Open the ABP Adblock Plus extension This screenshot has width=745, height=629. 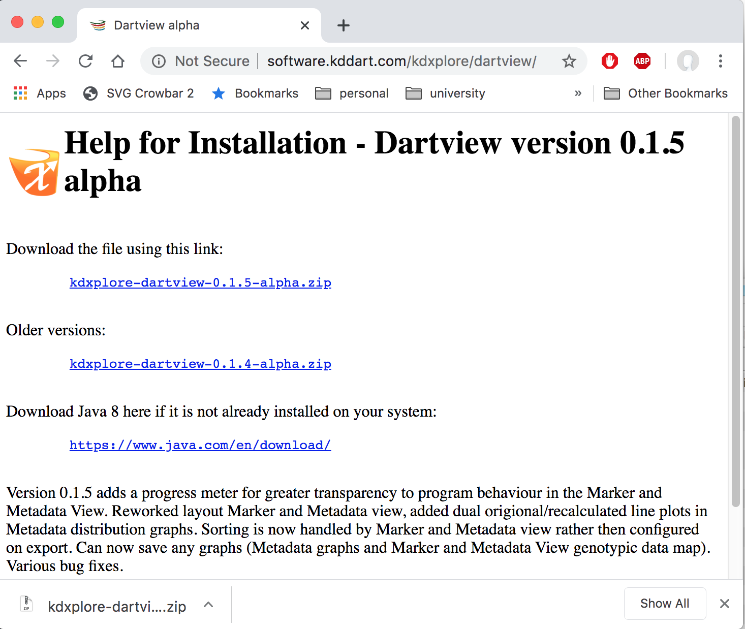(x=642, y=61)
